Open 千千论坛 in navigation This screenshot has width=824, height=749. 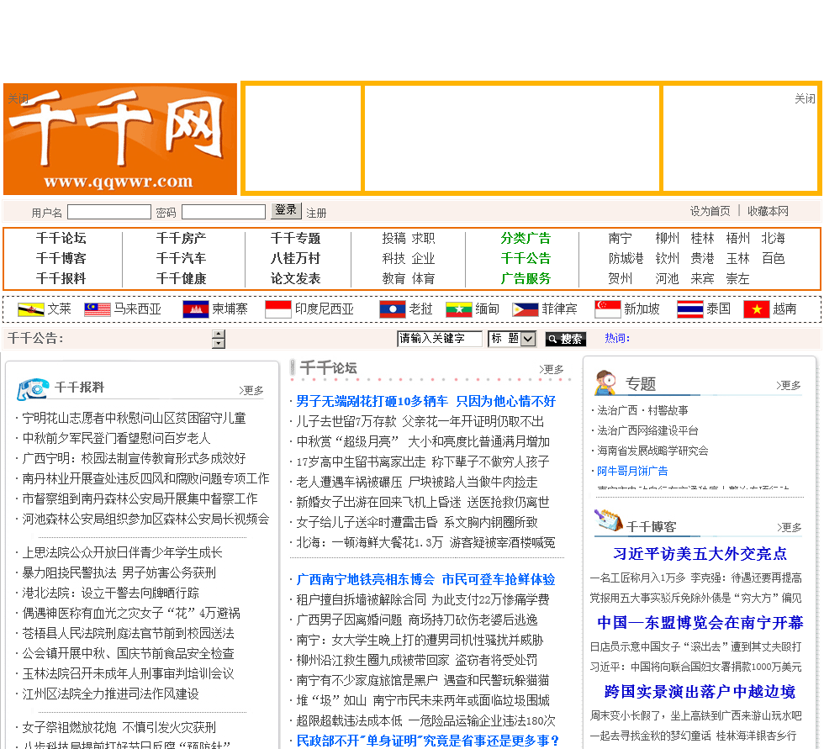pos(61,238)
